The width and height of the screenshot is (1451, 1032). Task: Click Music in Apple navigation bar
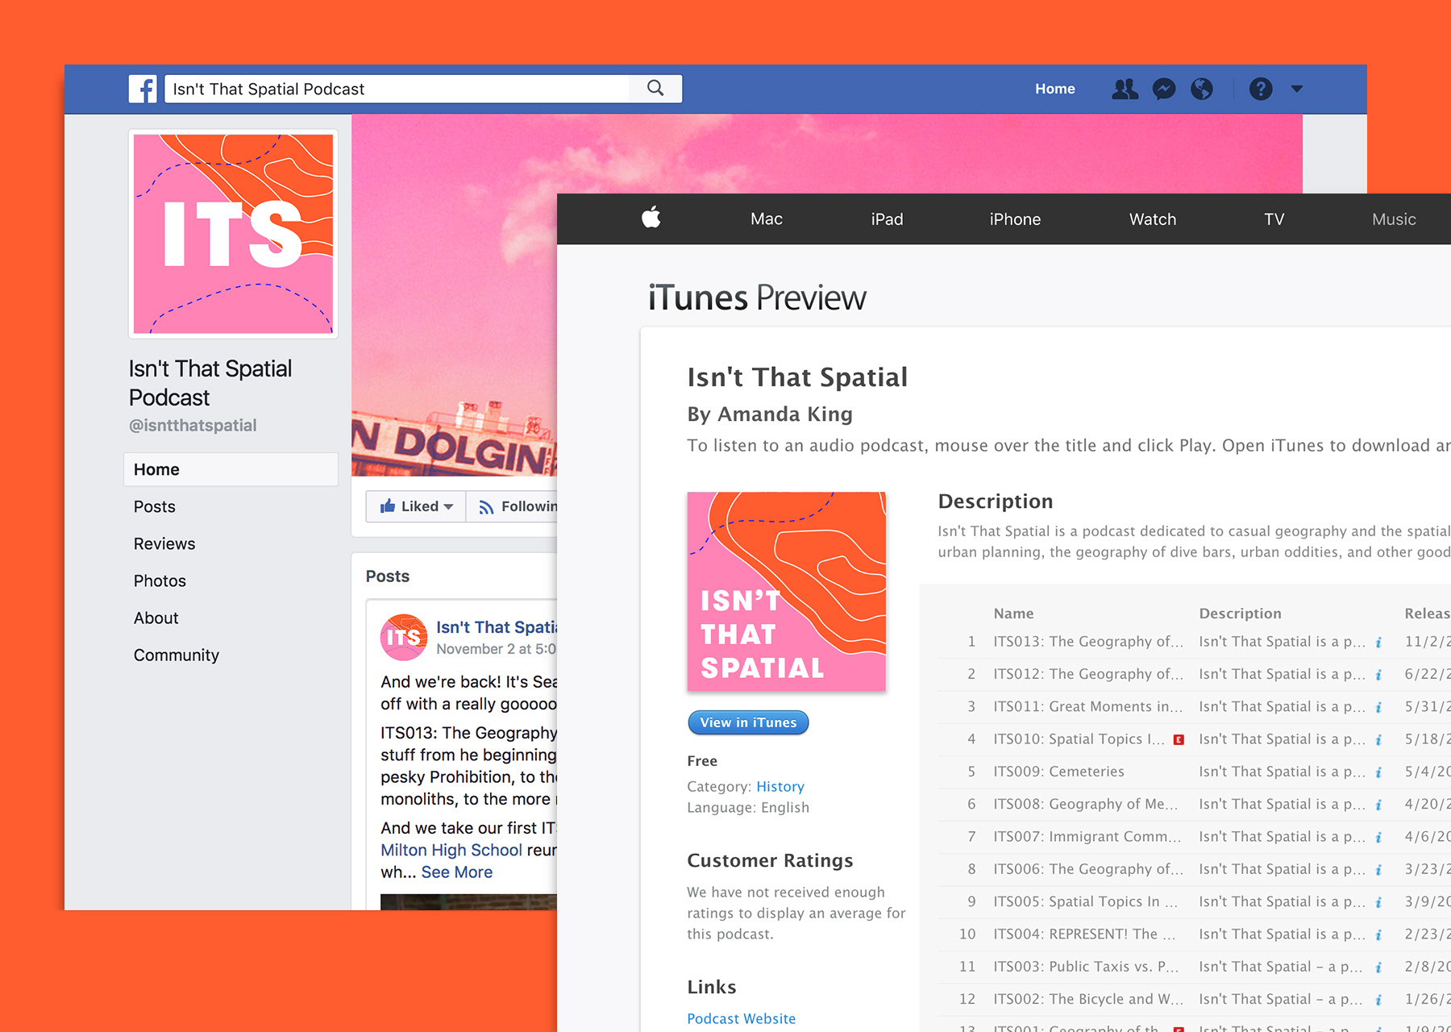1394,219
